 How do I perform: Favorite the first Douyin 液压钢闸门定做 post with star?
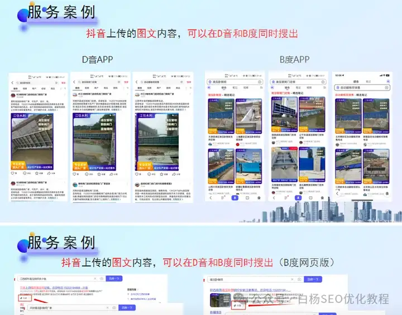coord(99,174)
